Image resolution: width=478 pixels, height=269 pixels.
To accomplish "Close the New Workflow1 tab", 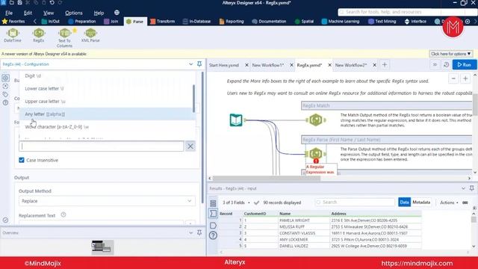I will 291,65.
